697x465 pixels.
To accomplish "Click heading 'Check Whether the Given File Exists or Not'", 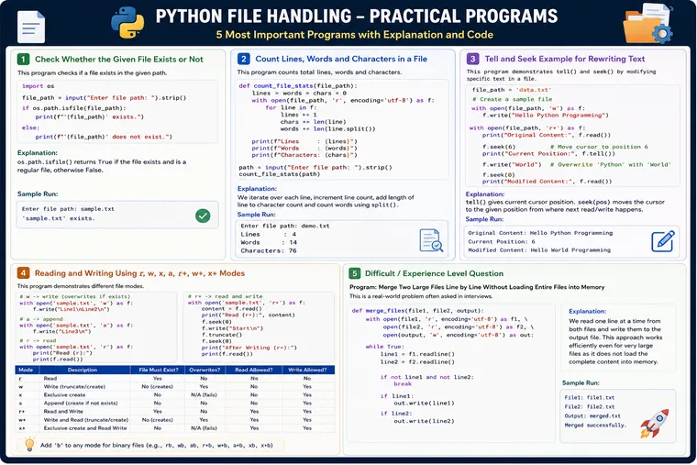I will click(118, 59).
